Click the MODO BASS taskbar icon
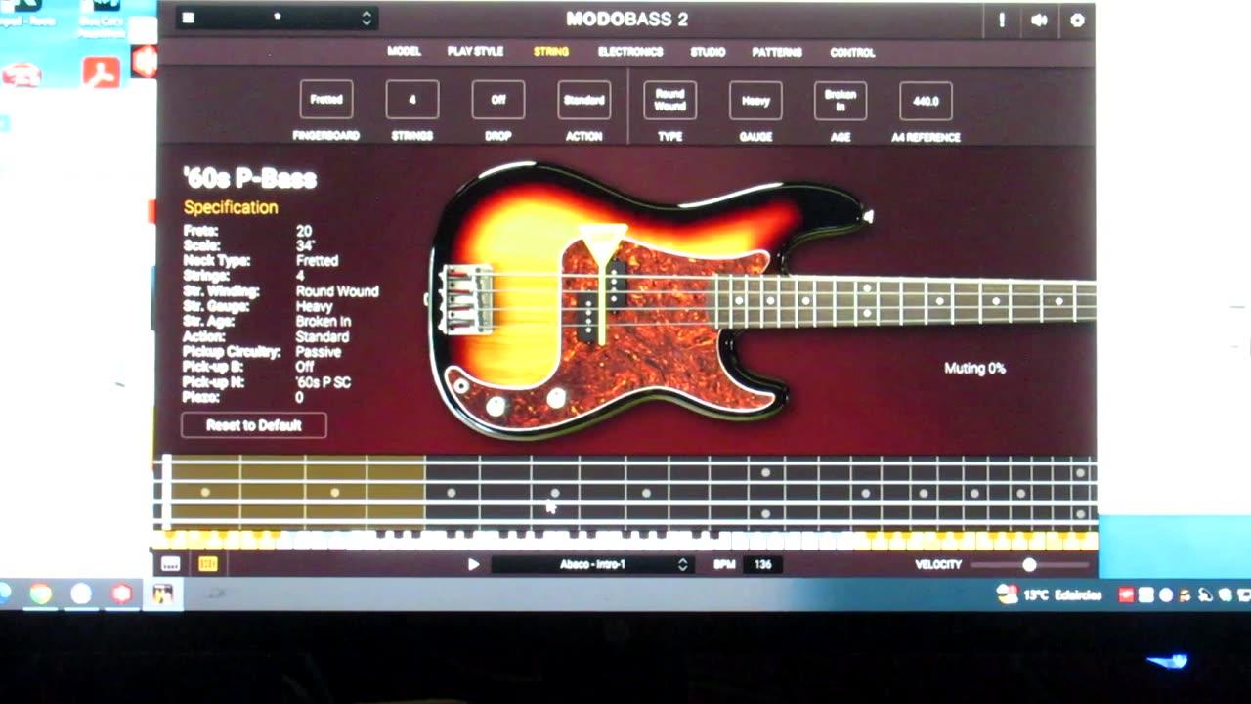The height and width of the screenshot is (704, 1251). [x=162, y=594]
